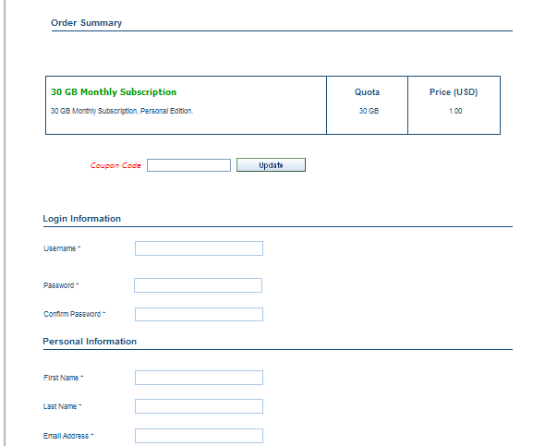Click the 1.00 price value

[455, 111]
